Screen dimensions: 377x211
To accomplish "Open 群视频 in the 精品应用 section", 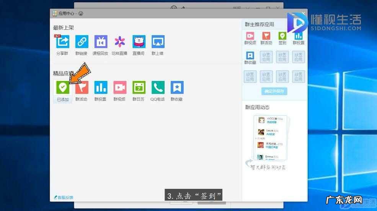I will coord(120,88).
